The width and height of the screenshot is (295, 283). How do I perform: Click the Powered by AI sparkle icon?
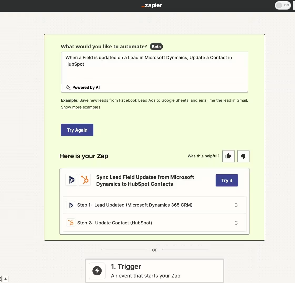click(68, 88)
